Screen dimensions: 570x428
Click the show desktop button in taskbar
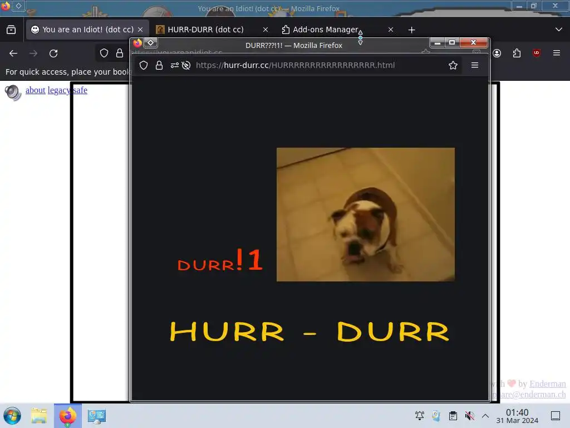pyautogui.click(x=556, y=416)
